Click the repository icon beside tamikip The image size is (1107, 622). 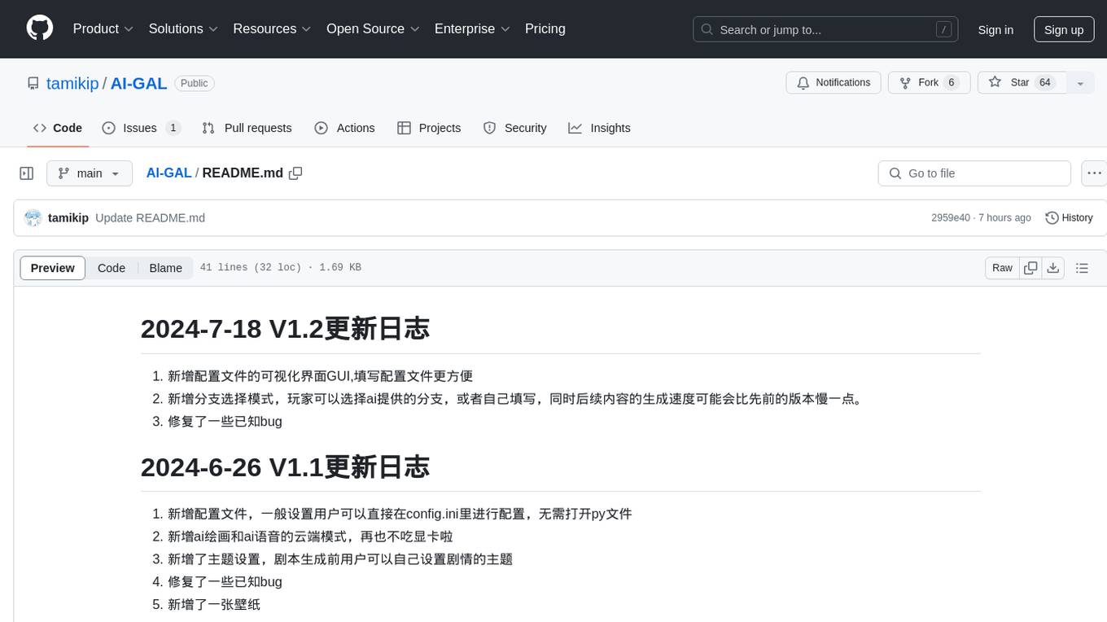pyautogui.click(x=33, y=83)
